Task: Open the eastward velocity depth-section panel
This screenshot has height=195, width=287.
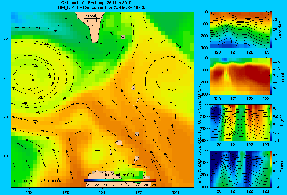Action: [x=240, y=169]
